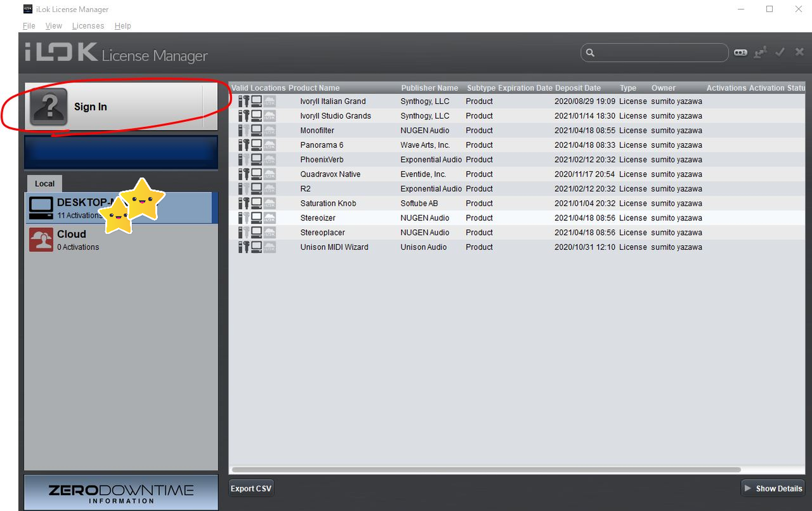Select the PhoenixVerb product name
Image resolution: width=812 pixels, height=511 pixels.
point(322,159)
